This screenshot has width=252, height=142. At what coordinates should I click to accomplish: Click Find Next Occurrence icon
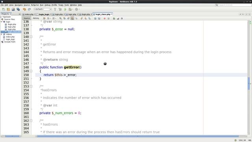68,19
